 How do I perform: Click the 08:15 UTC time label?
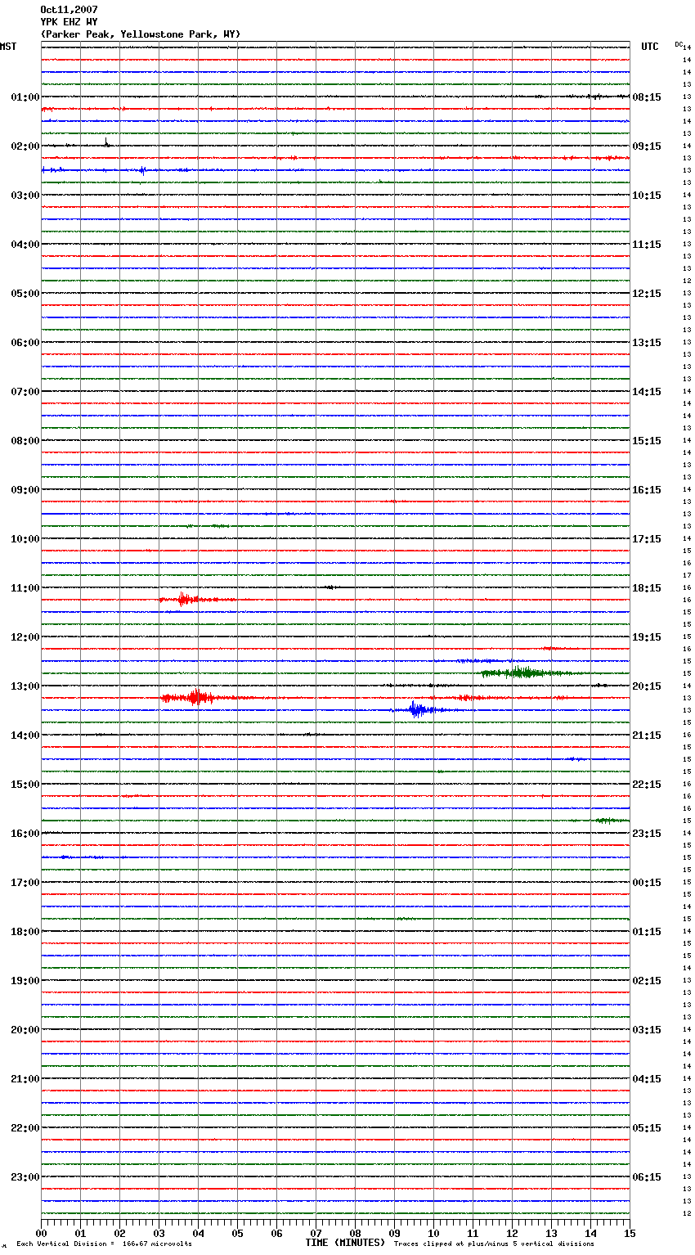click(647, 97)
